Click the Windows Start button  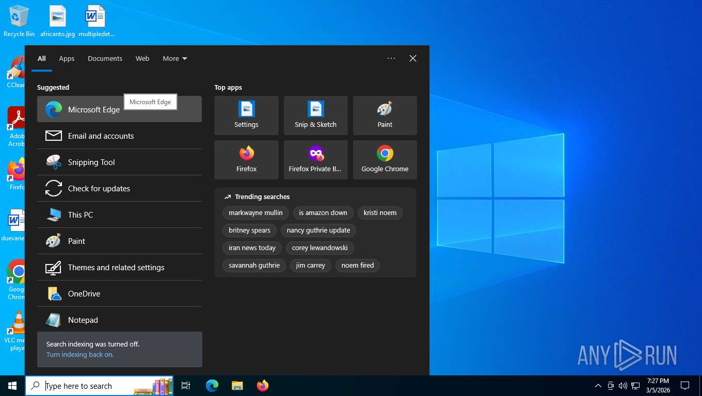pyautogui.click(x=12, y=386)
